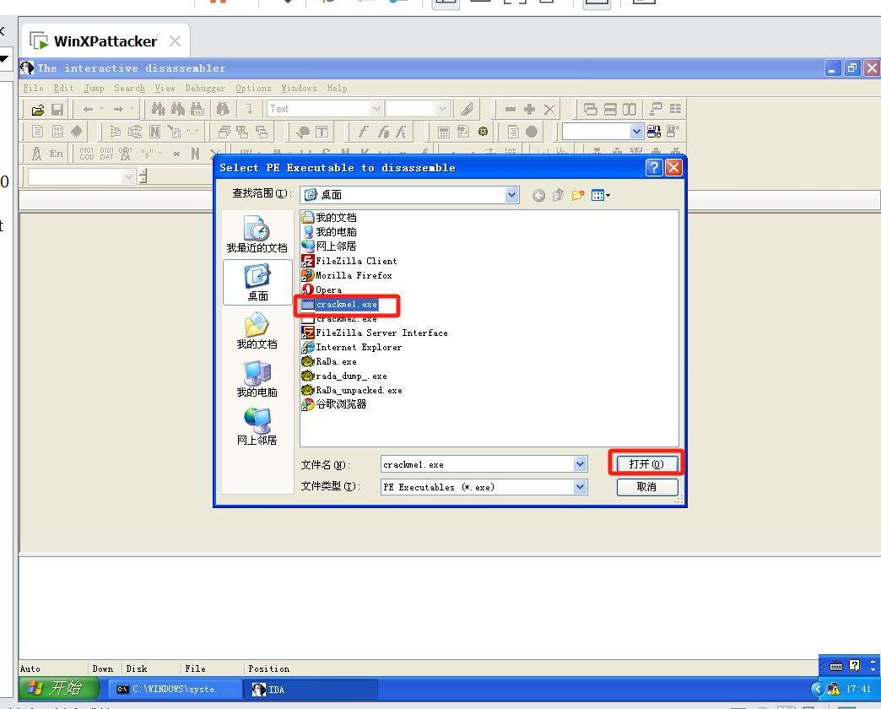The height and width of the screenshot is (709, 881).
Task: Click the Calculator icon in second toolbar row
Action: (x=444, y=132)
